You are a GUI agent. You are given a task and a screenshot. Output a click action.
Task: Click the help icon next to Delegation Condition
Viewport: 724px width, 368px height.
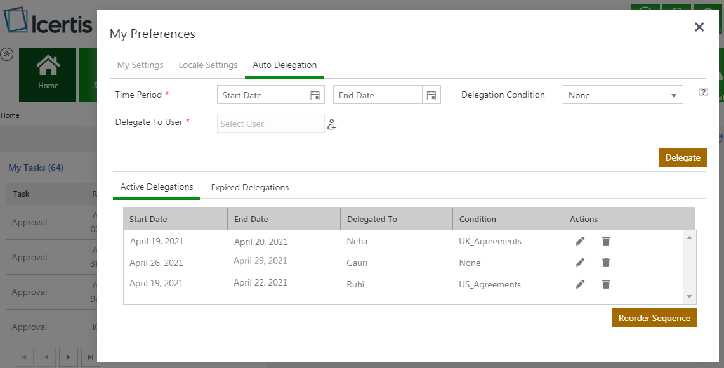coord(703,92)
